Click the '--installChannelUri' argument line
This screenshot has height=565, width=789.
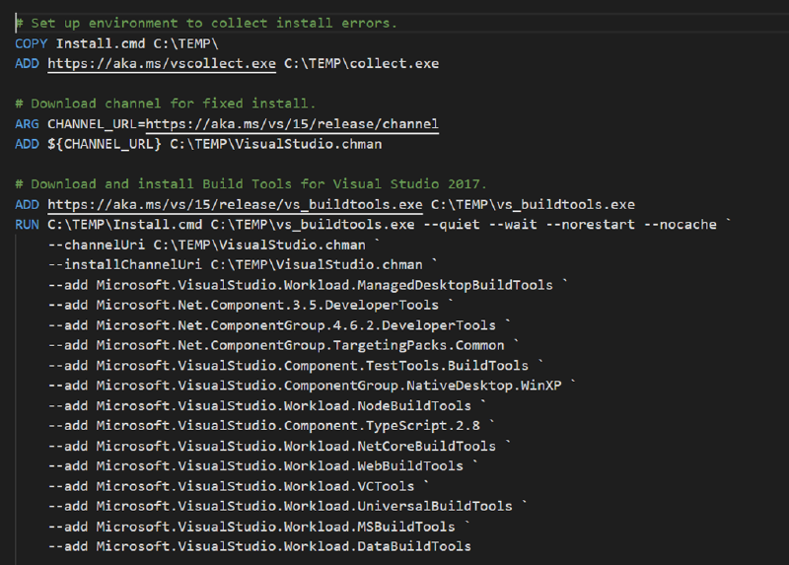tap(243, 265)
